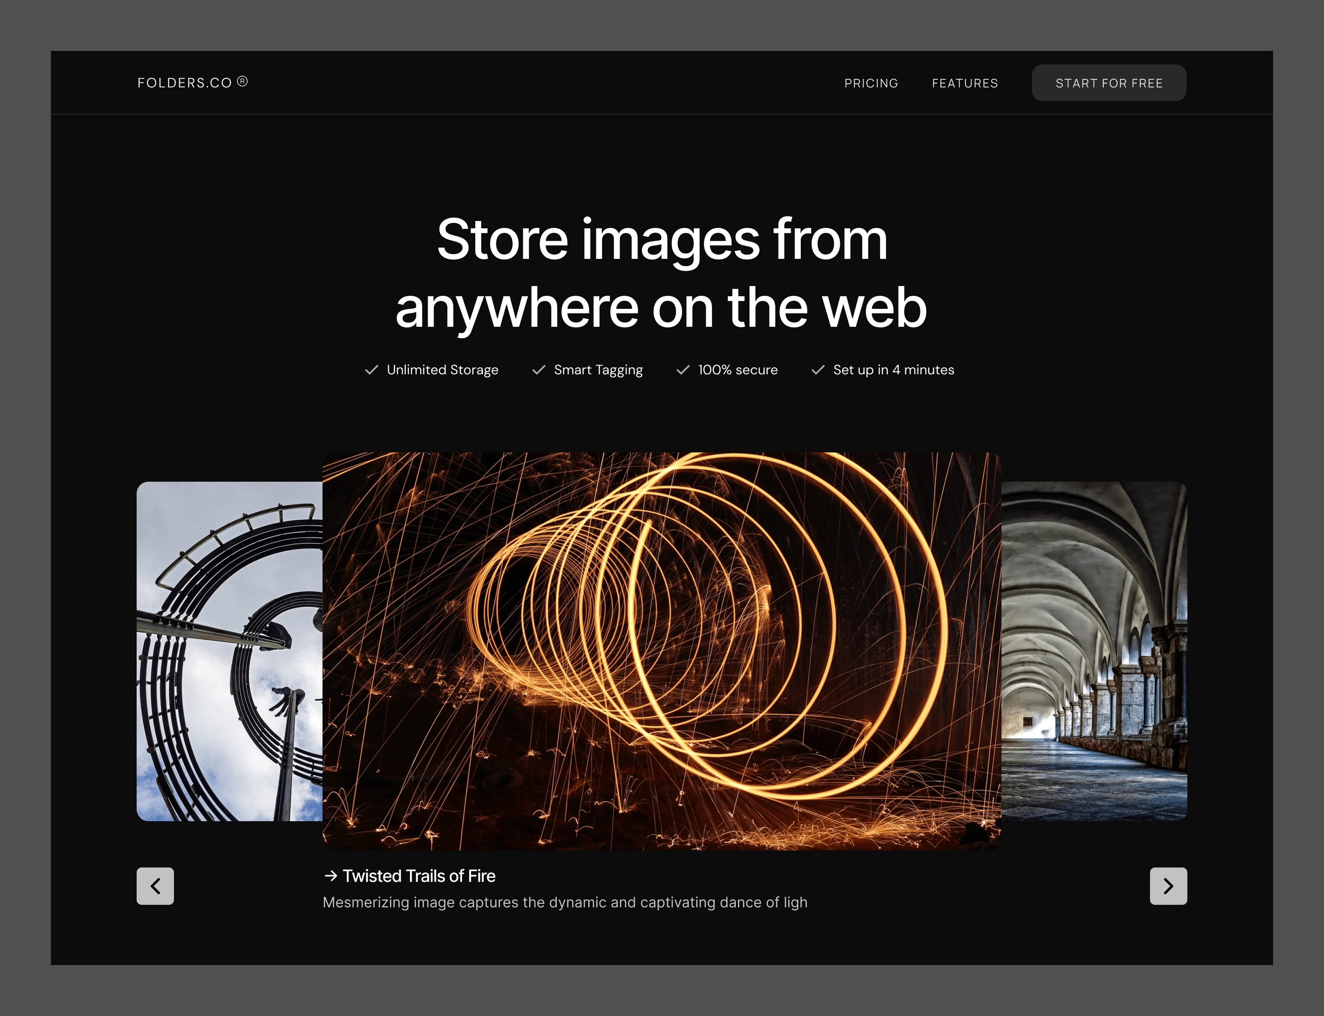
Task: Select the Unlimited Storage feature label
Action: click(442, 370)
